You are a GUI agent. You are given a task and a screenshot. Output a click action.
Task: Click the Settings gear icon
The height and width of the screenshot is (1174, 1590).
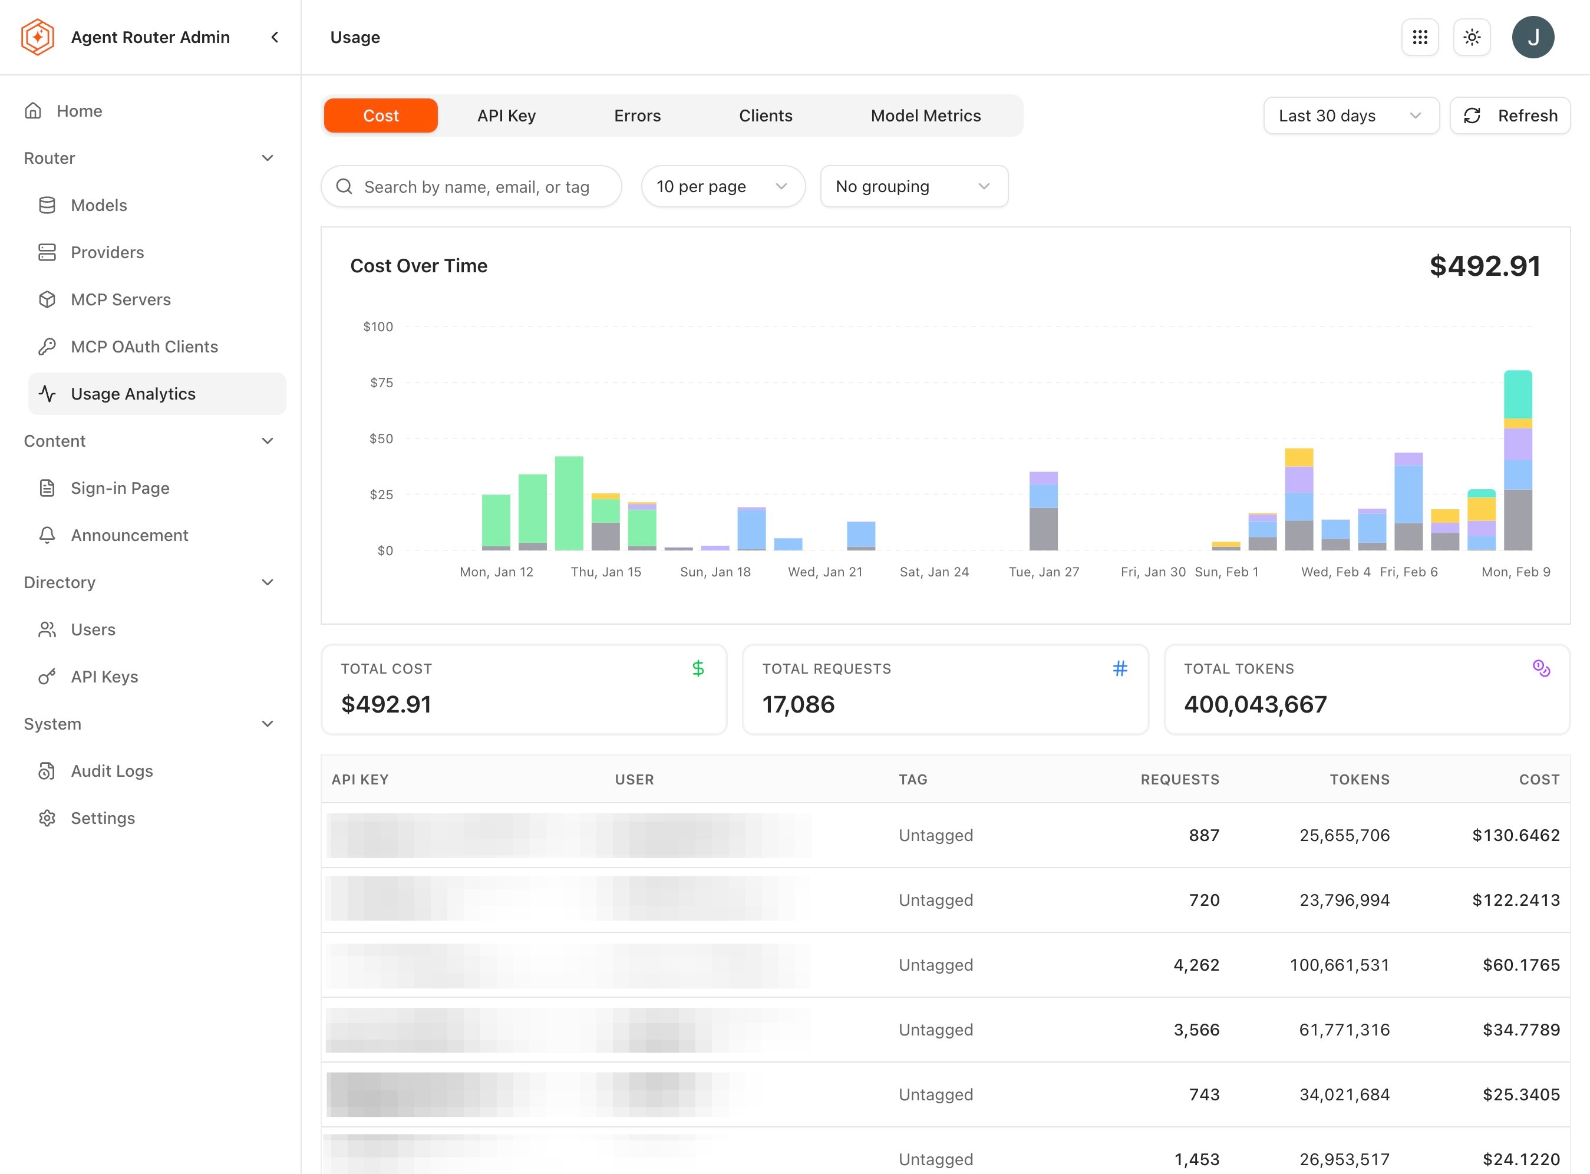coord(47,818)
